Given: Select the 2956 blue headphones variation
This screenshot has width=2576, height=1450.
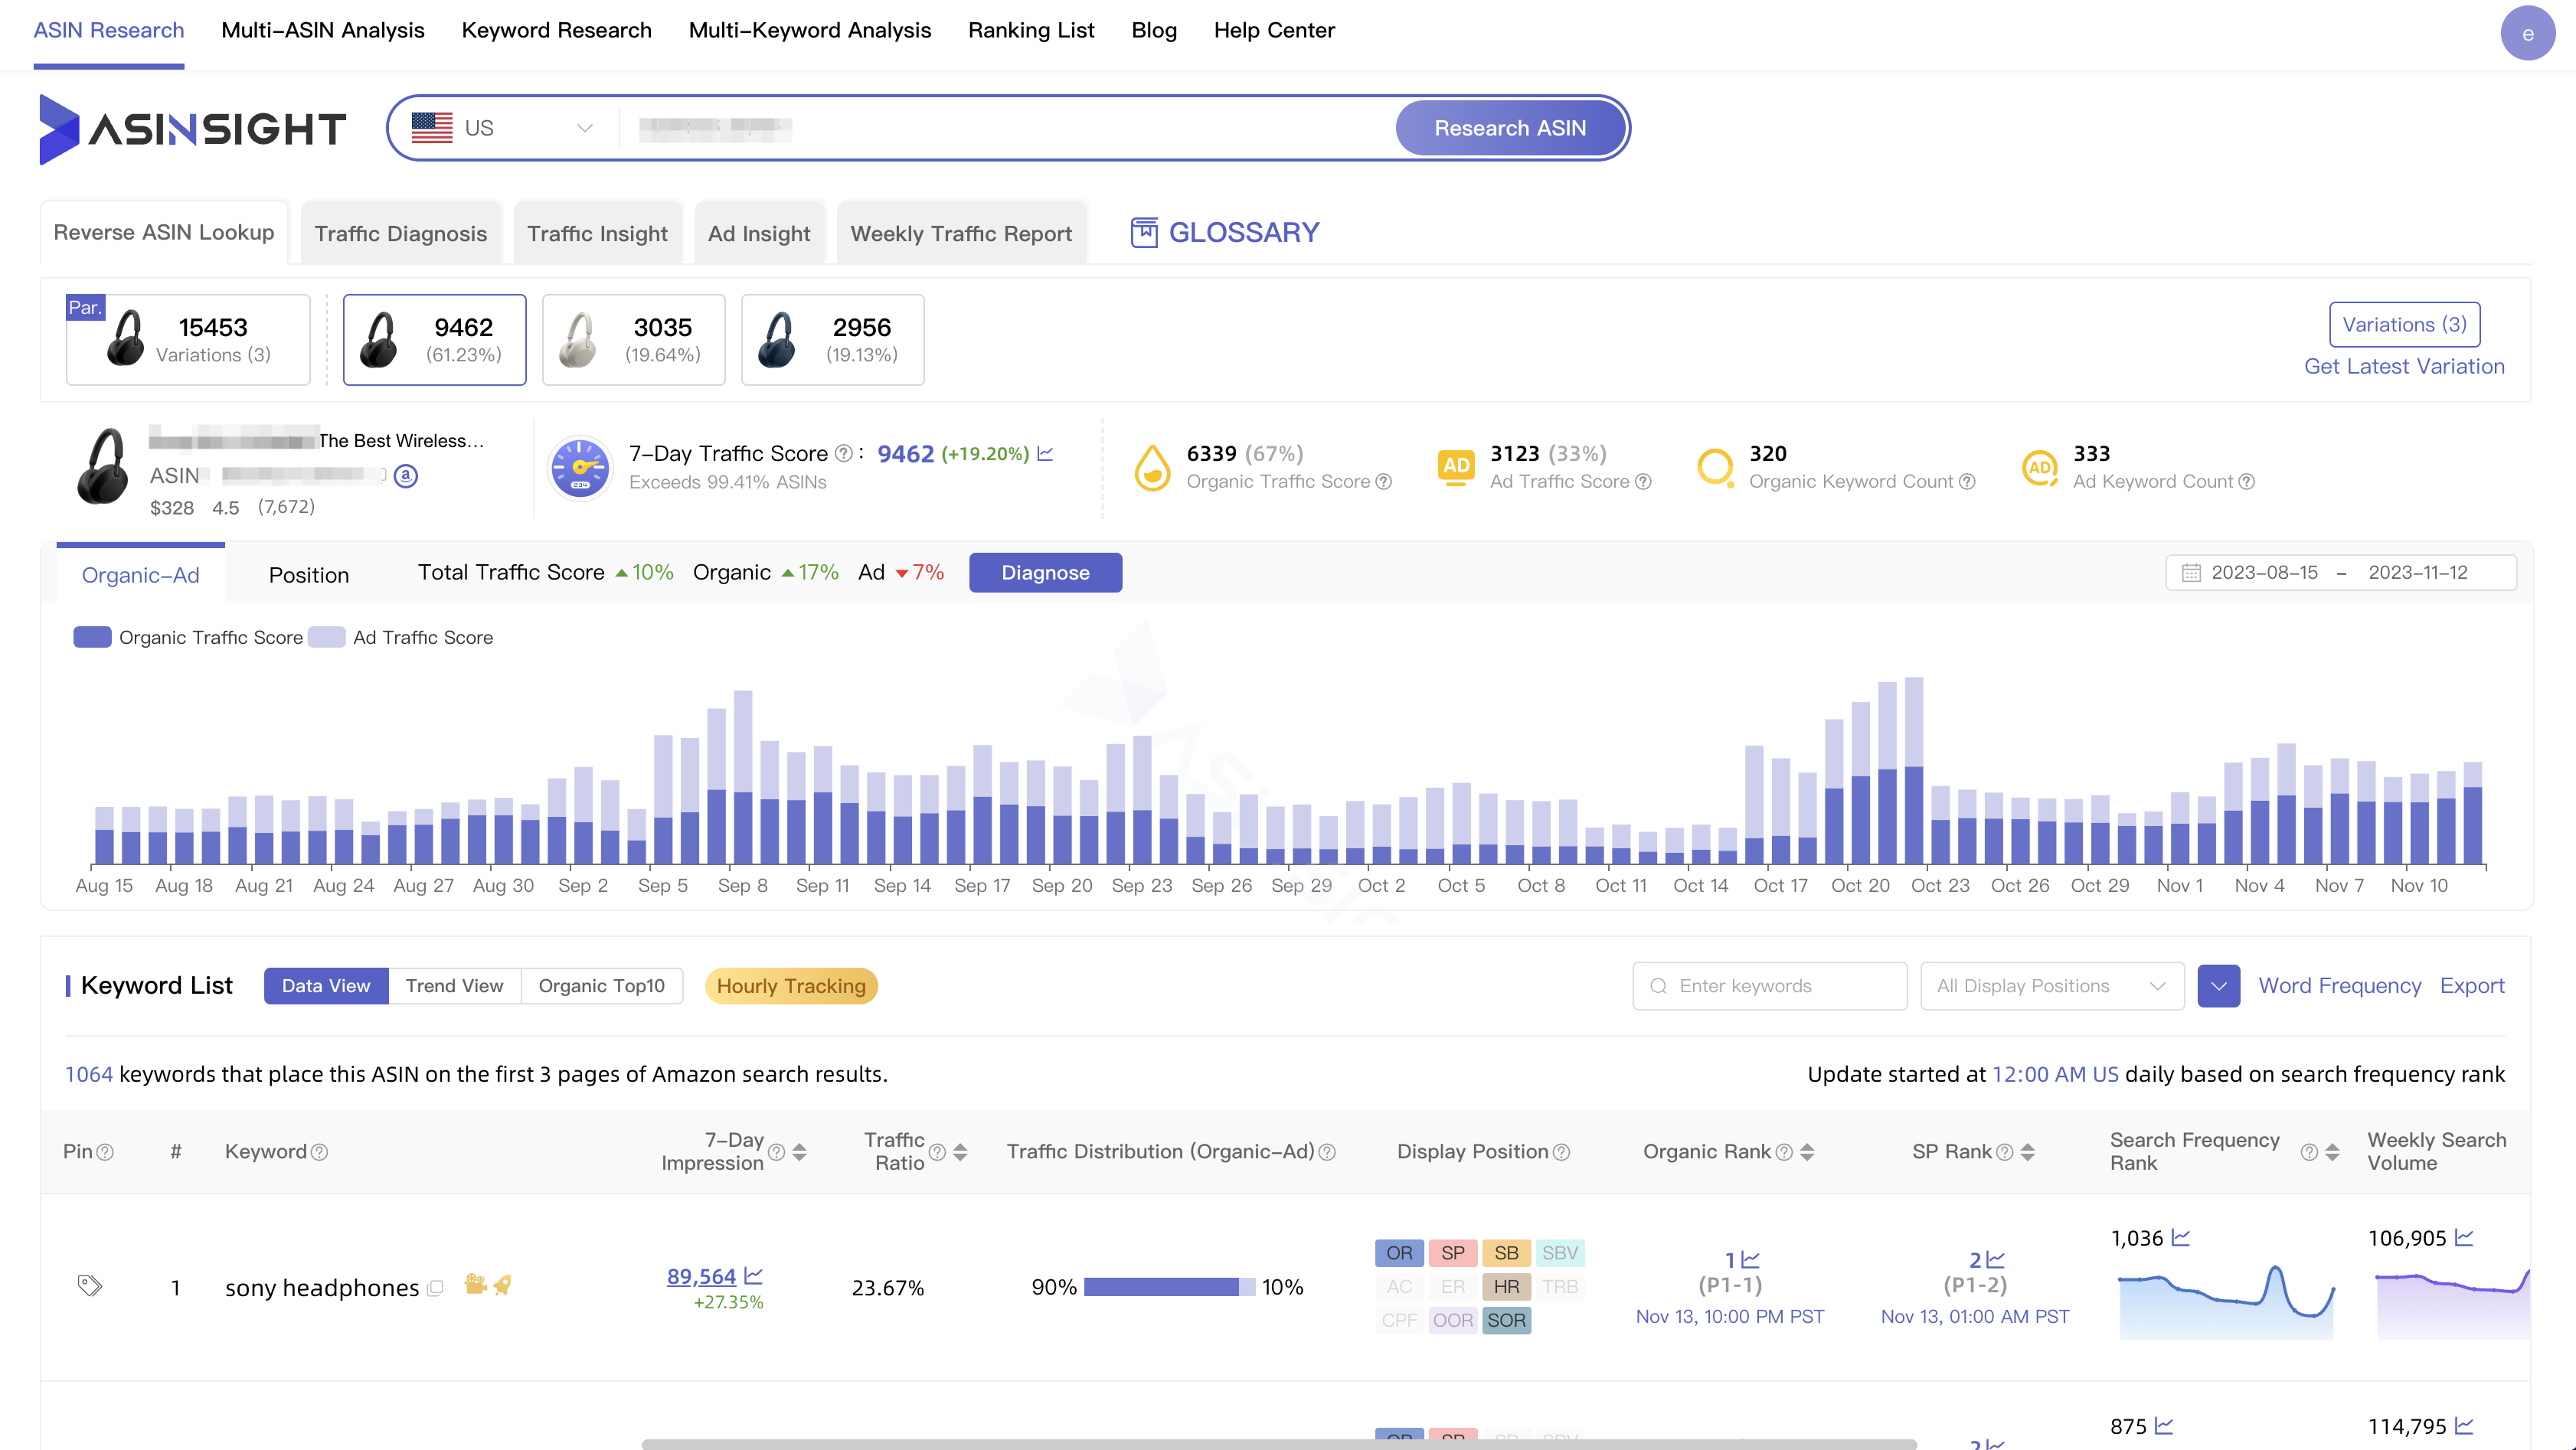Looking at the screenshot, I should pos(832,340).
